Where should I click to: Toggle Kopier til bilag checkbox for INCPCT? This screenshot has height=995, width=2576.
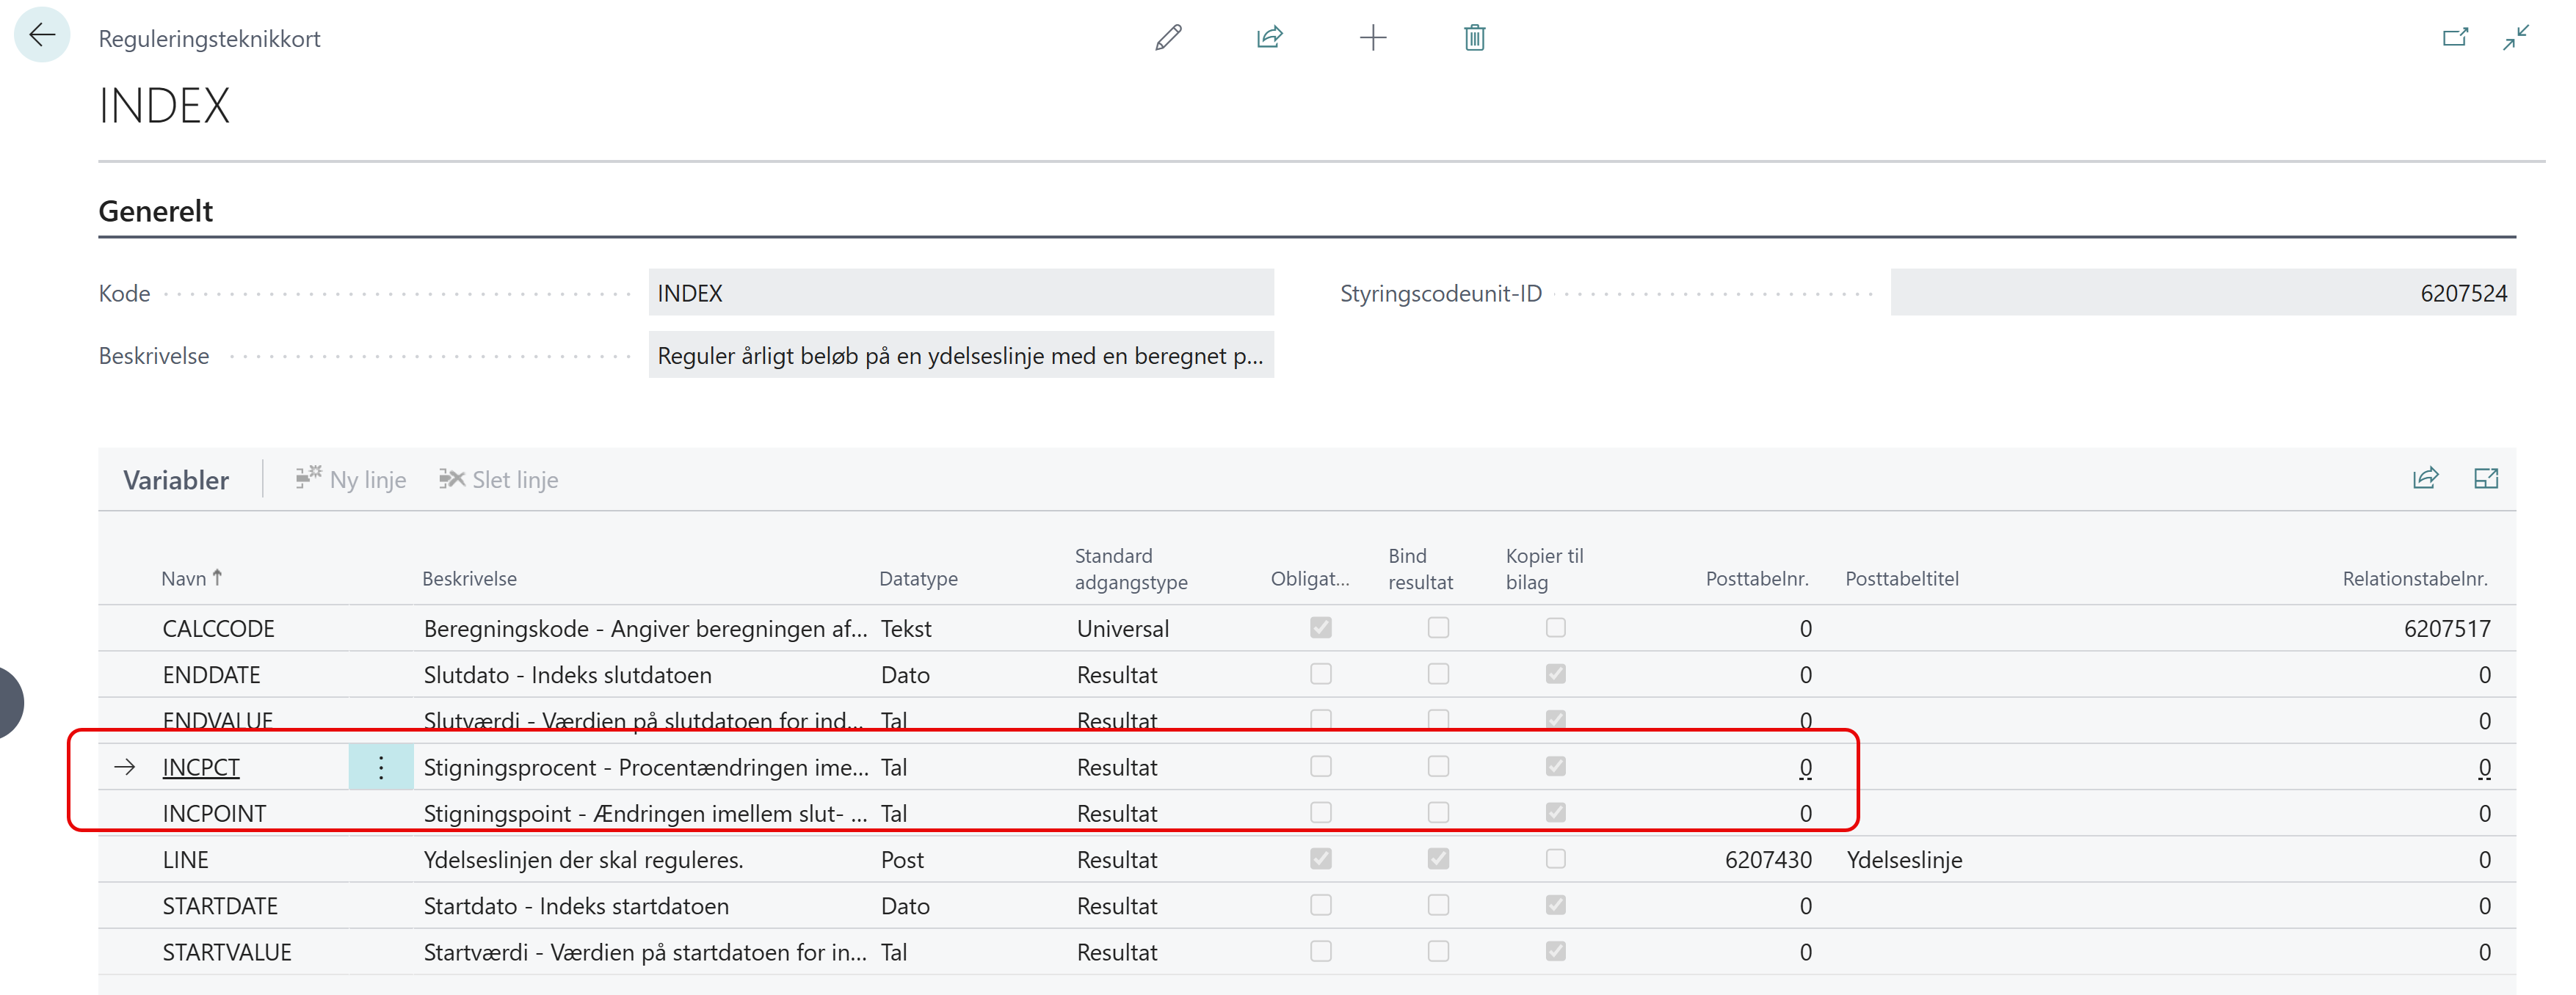tap(1555, 766)
